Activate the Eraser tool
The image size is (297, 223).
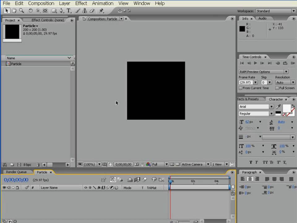[x=92, y=11]
